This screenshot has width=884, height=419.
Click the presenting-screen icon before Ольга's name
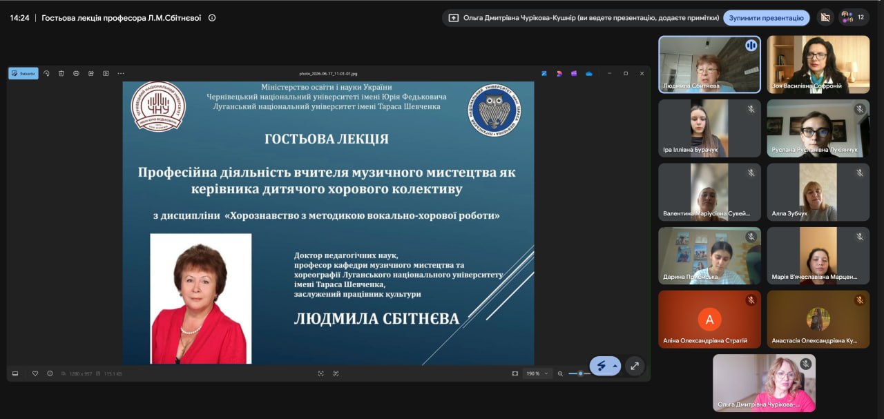[454, 18]
